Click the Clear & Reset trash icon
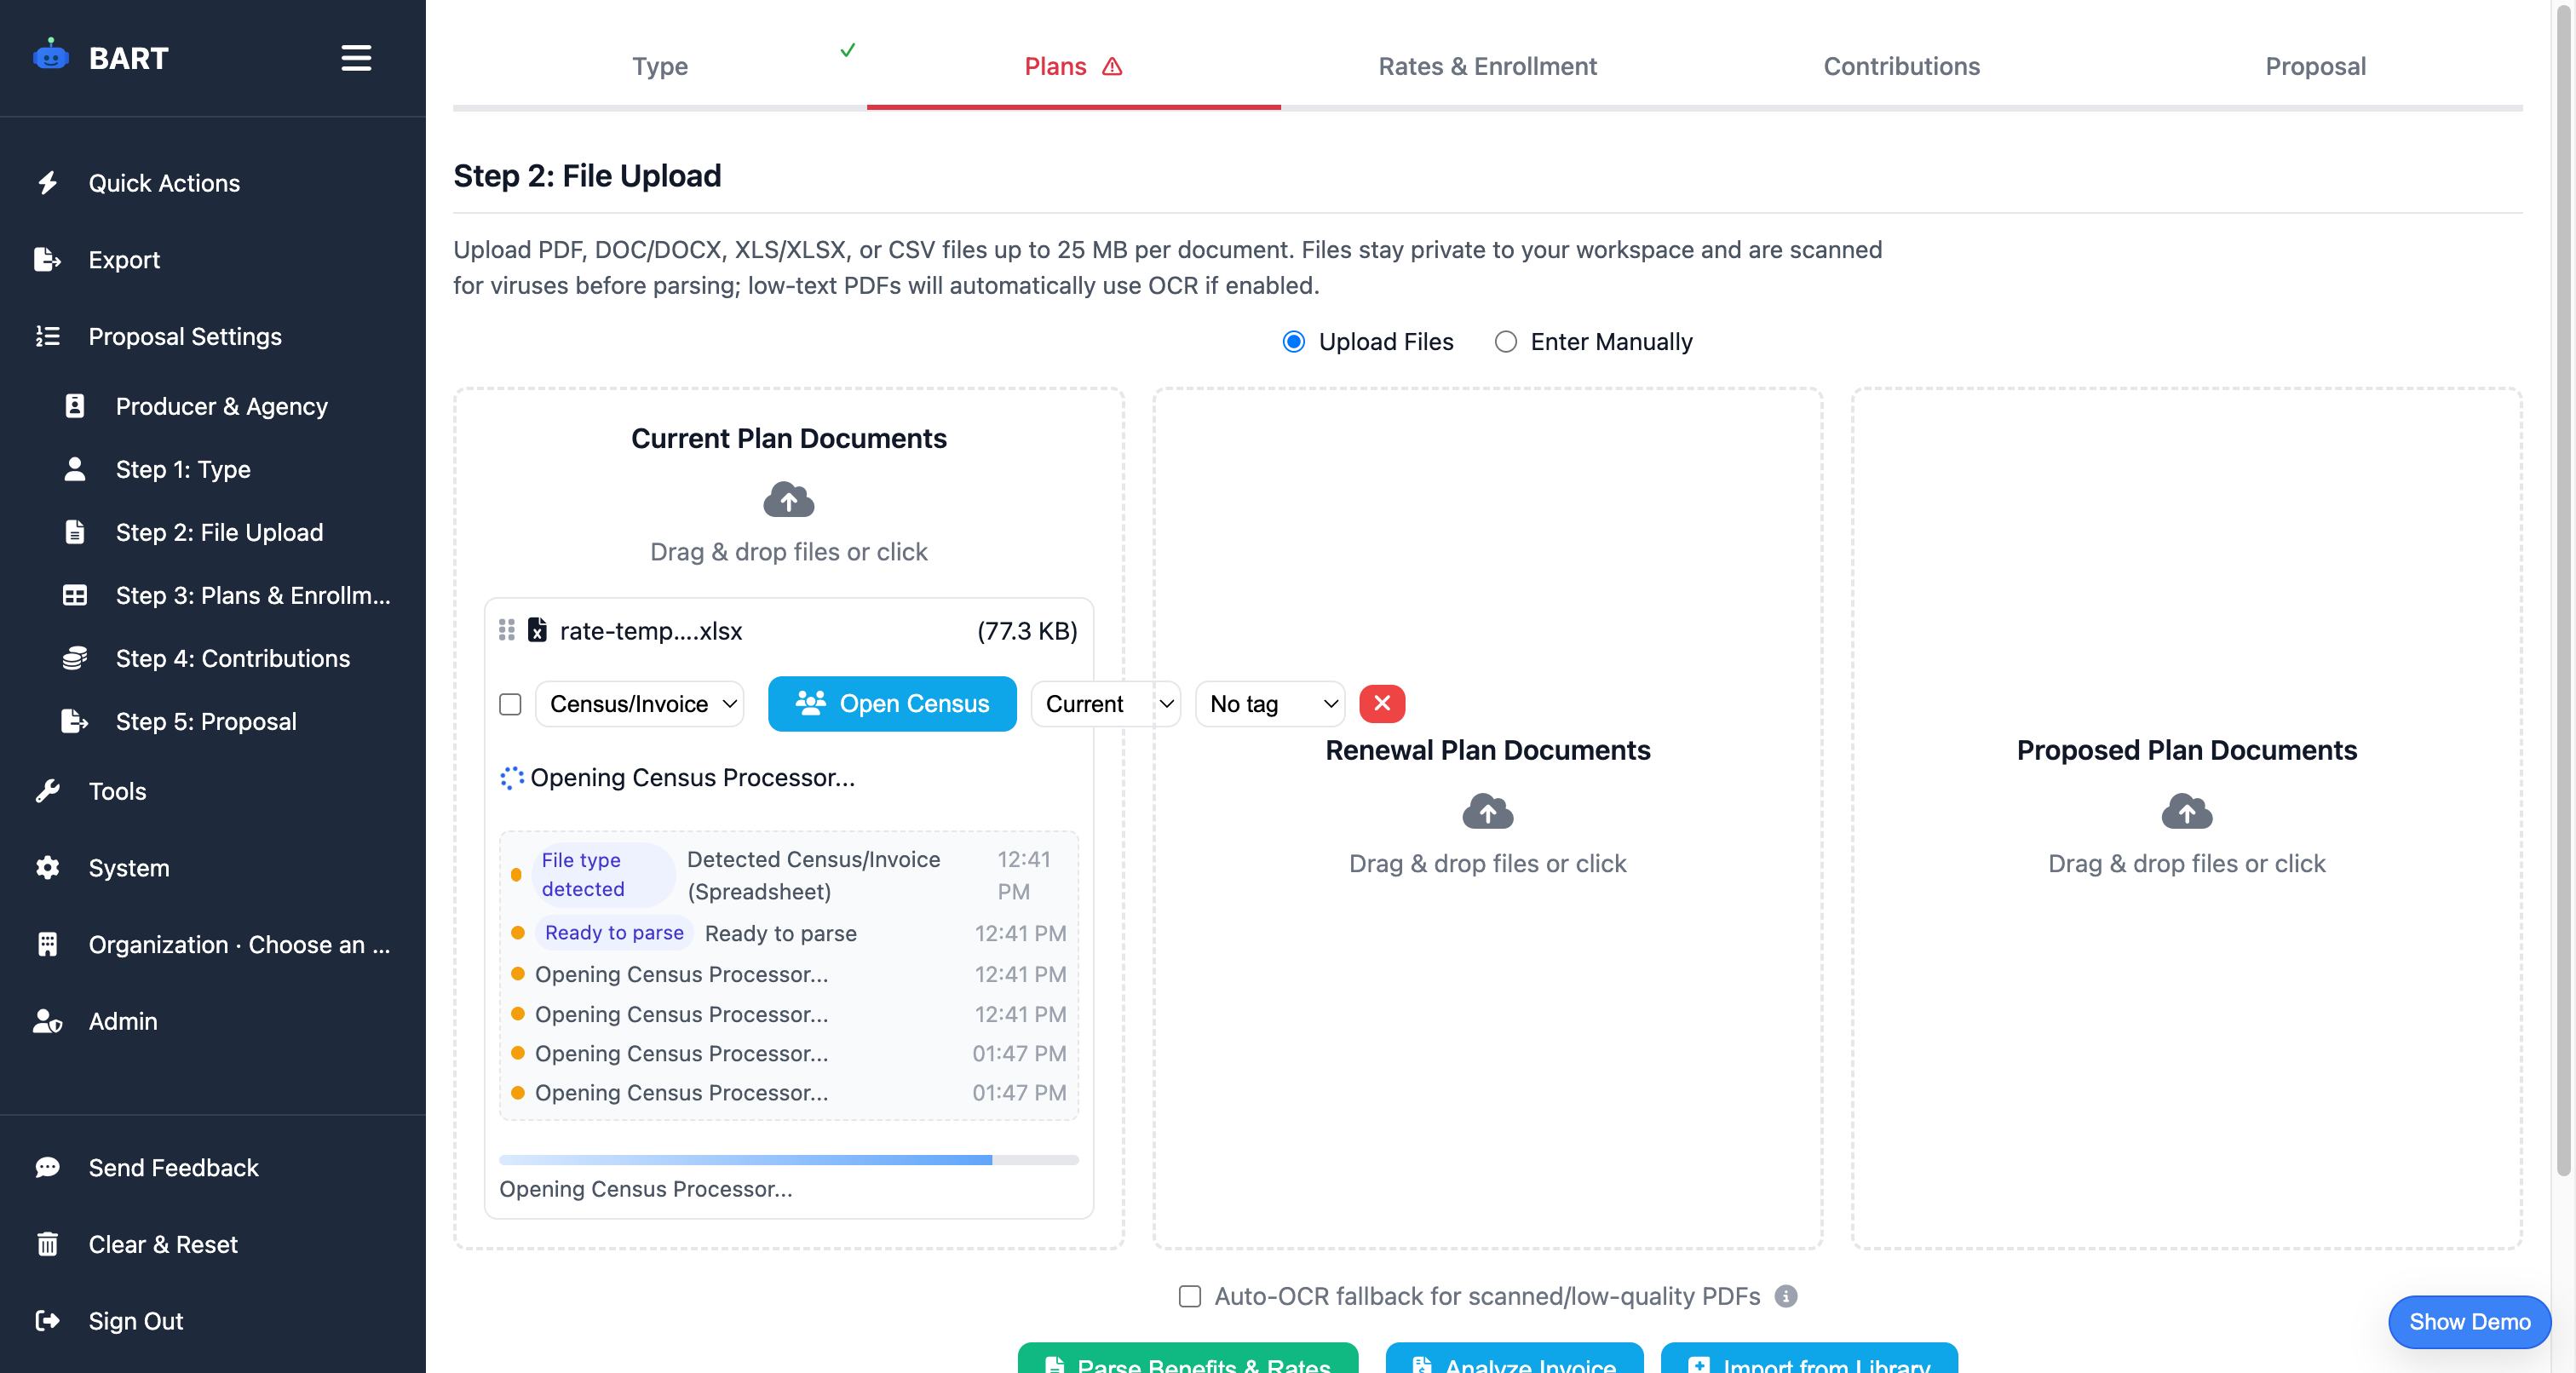This screenshot has height=1373, width=2576. 47,1244
